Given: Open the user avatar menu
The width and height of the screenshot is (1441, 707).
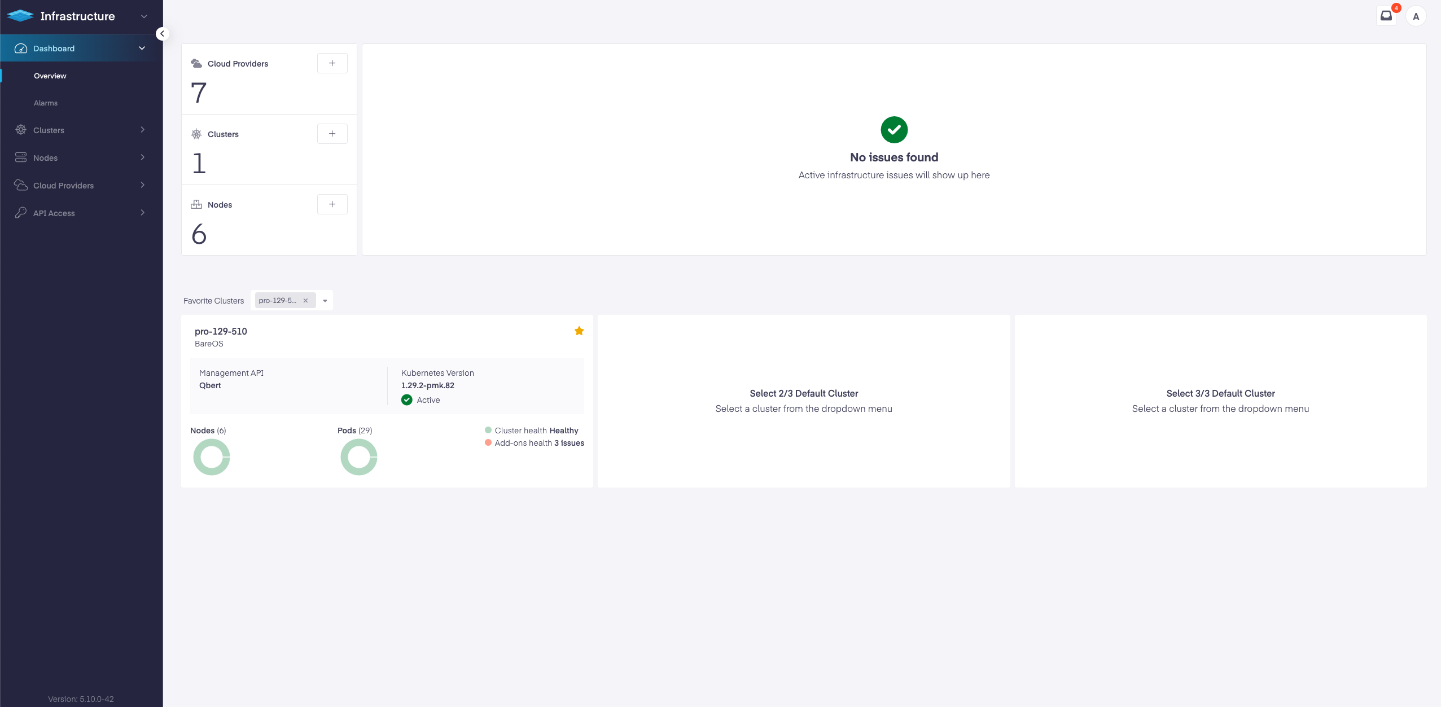Looking at the screenshot, I should click(x=1417, y=16).
